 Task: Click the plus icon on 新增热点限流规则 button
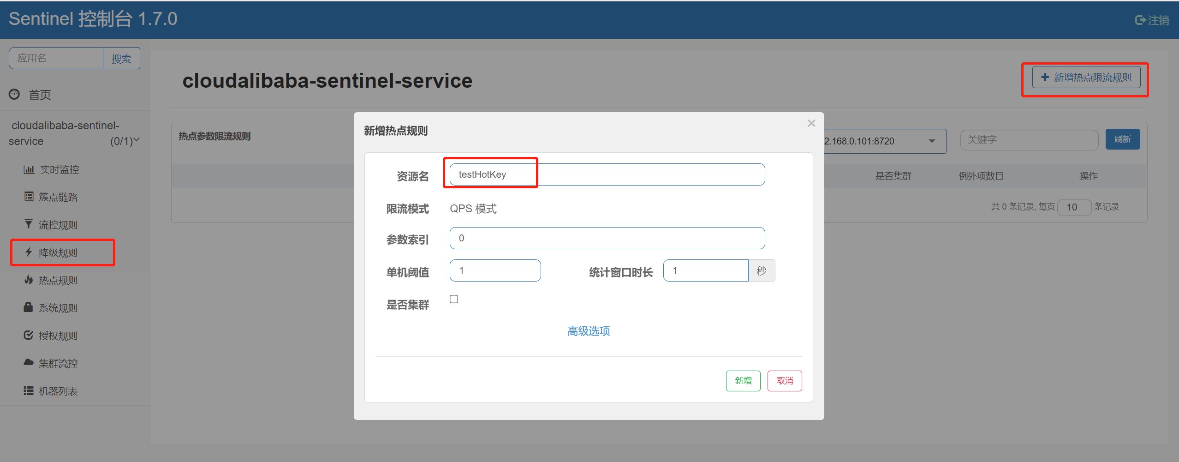[1045, 77]
